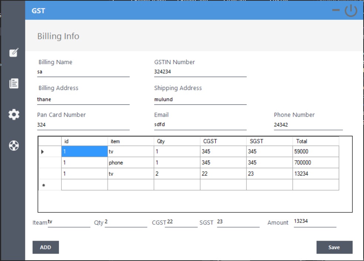Click the Qty input below the grid
364x261 pixels.
126,222
